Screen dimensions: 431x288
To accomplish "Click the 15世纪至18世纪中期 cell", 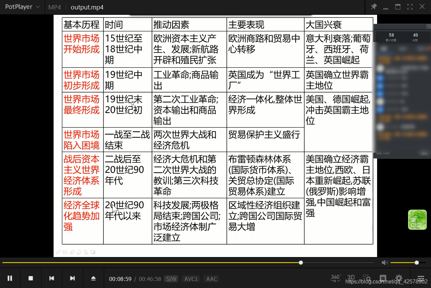I will pyautogui.click(x=128, y=49).
